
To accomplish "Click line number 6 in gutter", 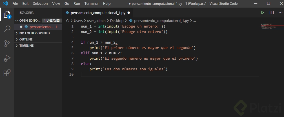I will (x=72, y=53).
